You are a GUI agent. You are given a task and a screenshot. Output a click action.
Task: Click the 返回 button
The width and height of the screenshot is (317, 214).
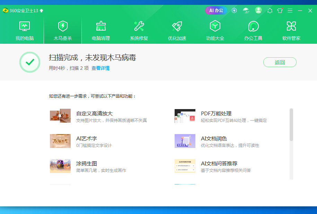[x=280, y=62]
